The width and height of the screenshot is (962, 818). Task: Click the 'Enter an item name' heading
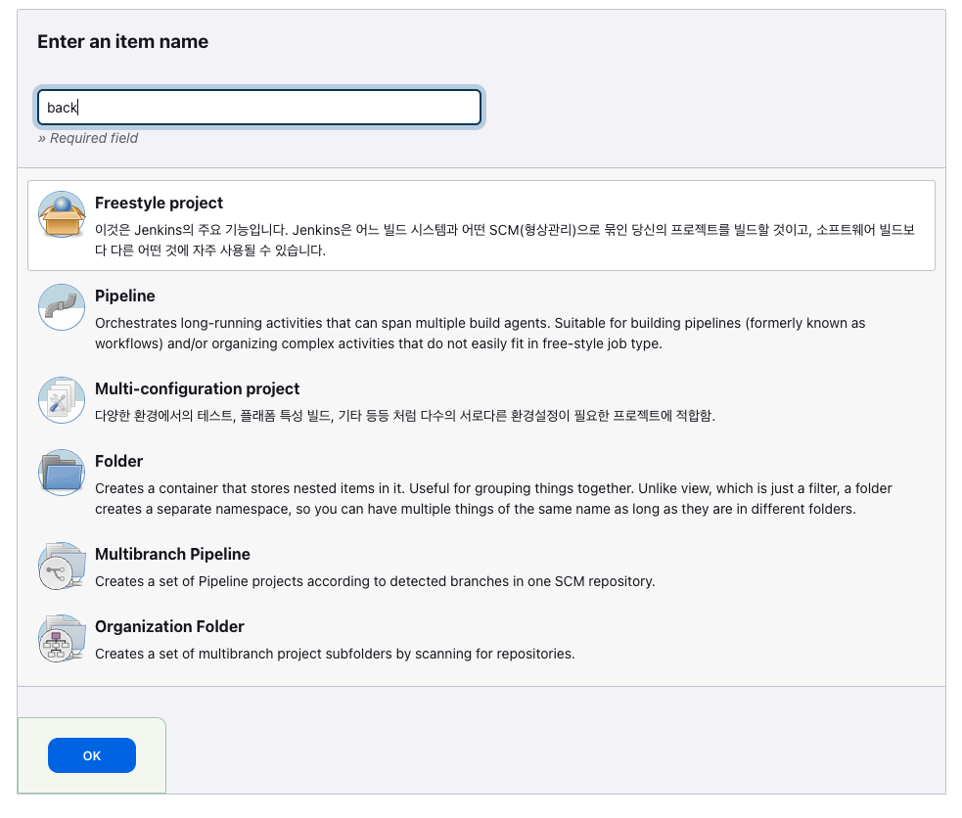pyautogui.click(x=122, y=41)
